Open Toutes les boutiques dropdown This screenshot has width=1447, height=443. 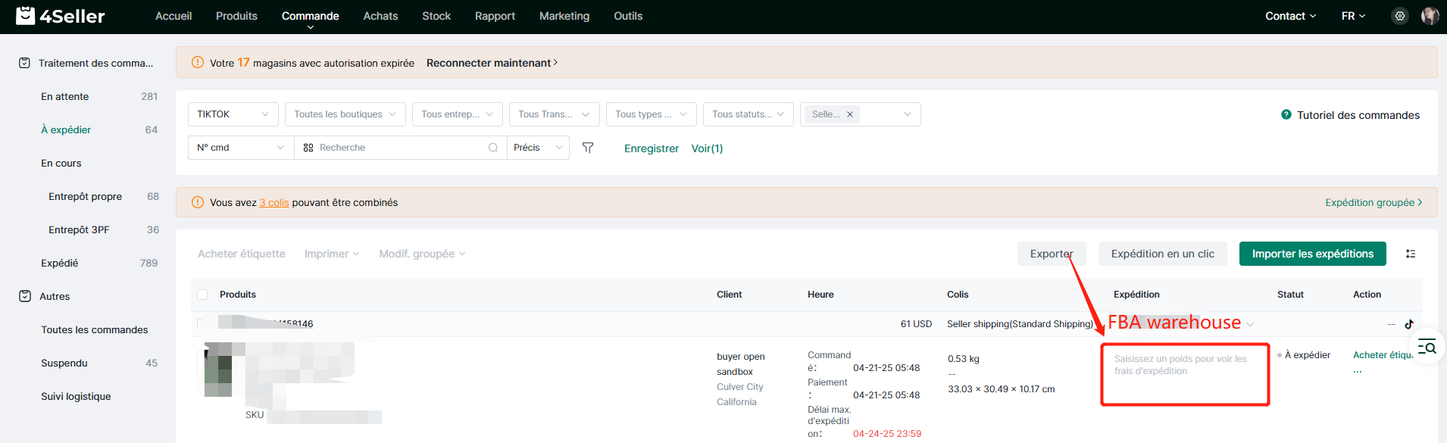pyautogui.click(x=345, y=114)
